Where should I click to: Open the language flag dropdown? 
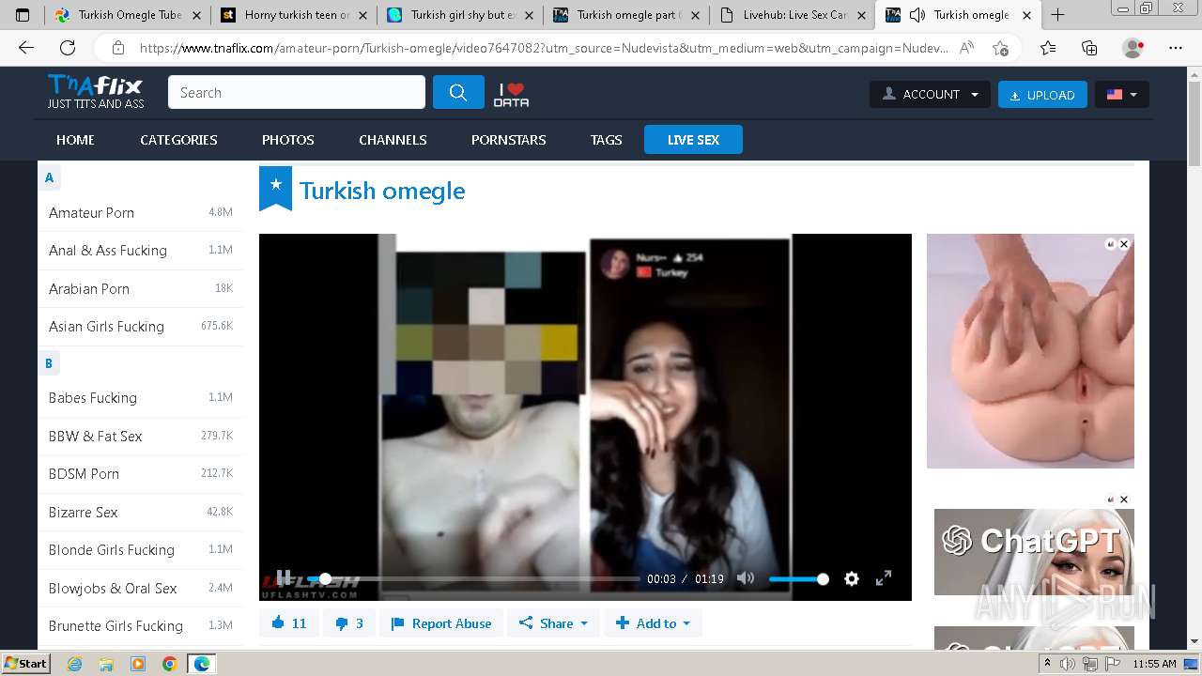point(1122,94)
